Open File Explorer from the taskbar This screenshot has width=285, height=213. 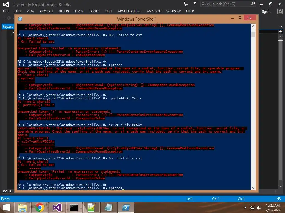point(22,207)
